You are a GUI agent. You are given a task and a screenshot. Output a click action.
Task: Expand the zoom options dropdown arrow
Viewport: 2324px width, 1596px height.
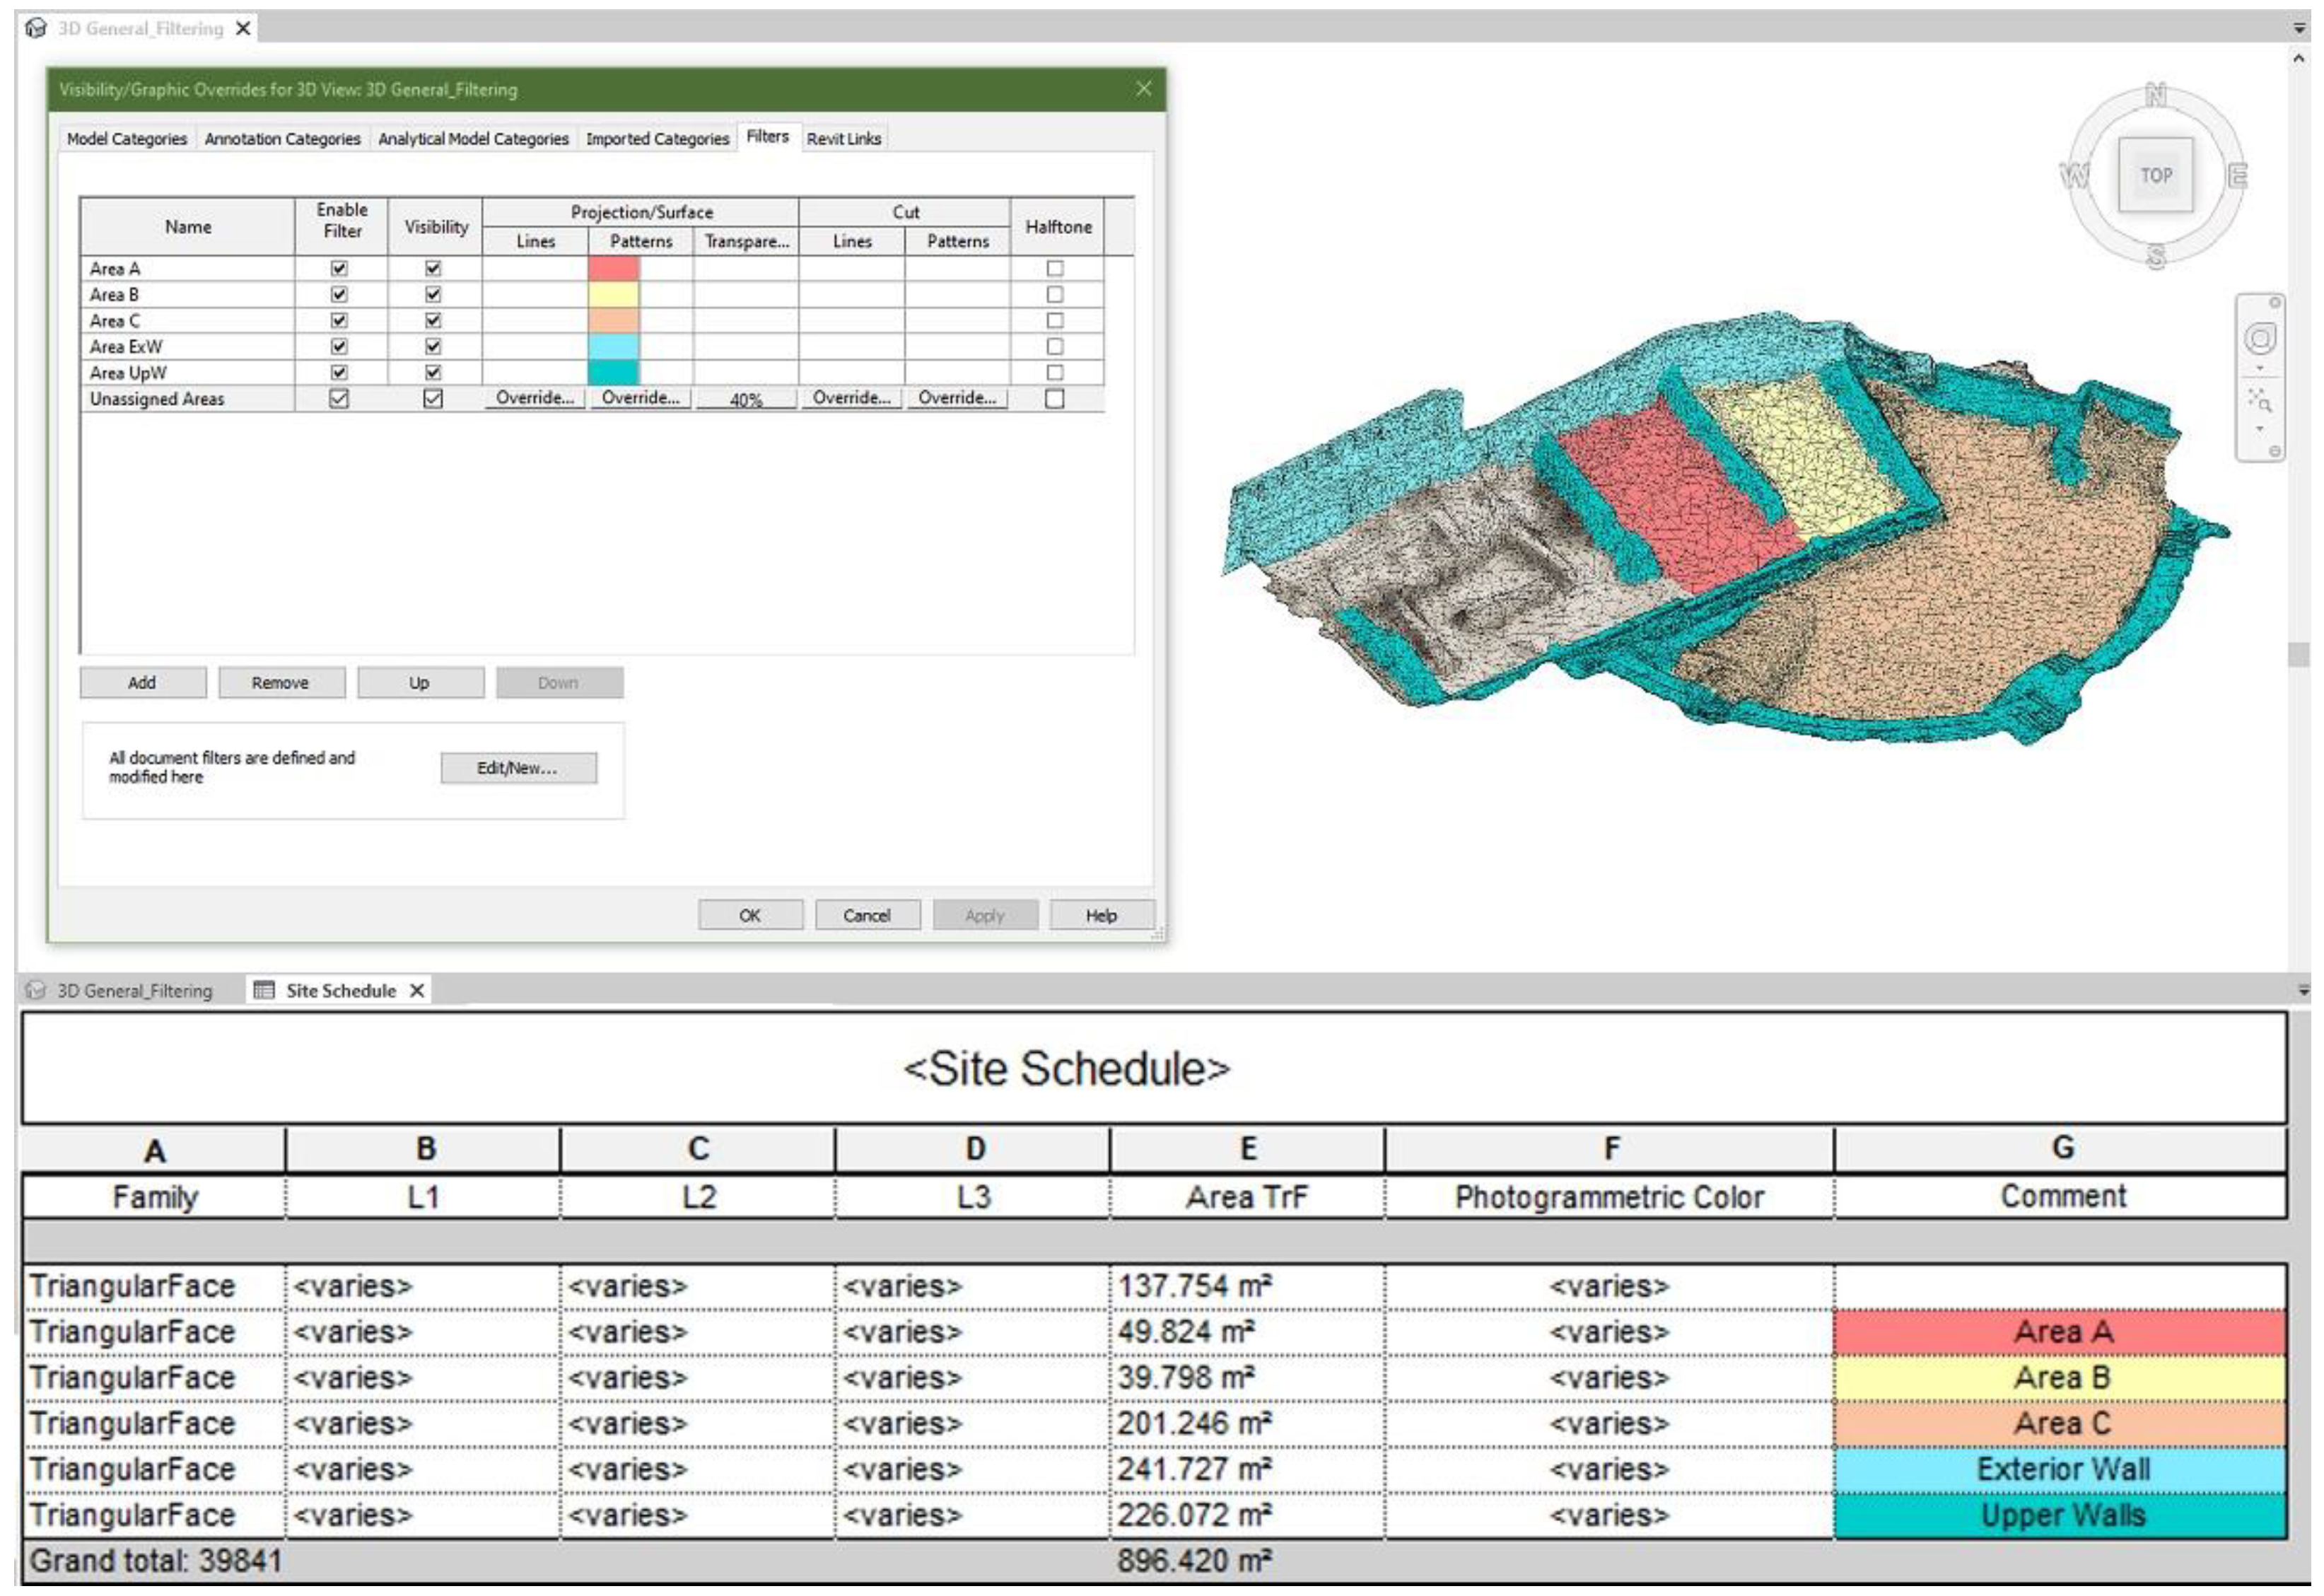(2260, 430)
